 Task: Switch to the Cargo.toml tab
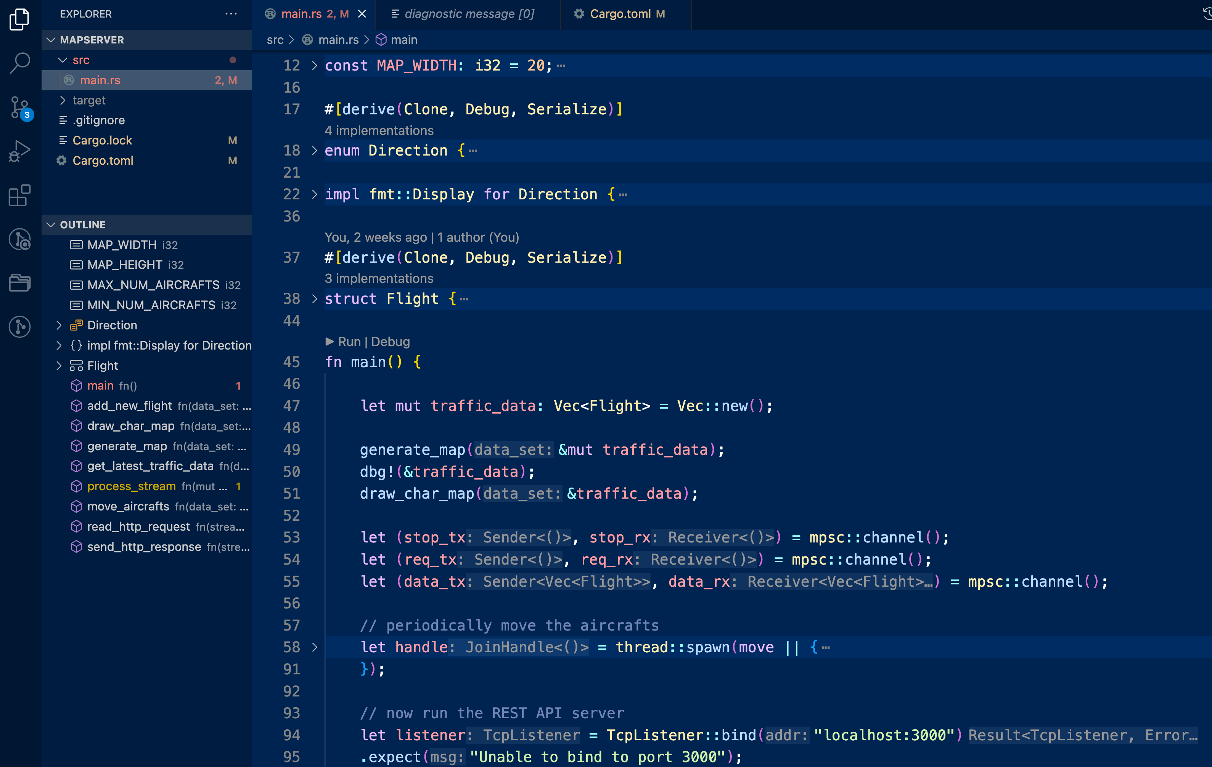pos(620,14)
